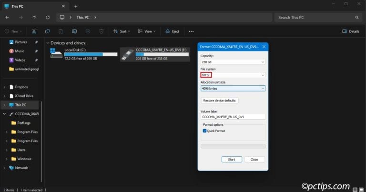Expand the Dropbox tree node
The image size is (366, 192).
[x=5, y=87]
